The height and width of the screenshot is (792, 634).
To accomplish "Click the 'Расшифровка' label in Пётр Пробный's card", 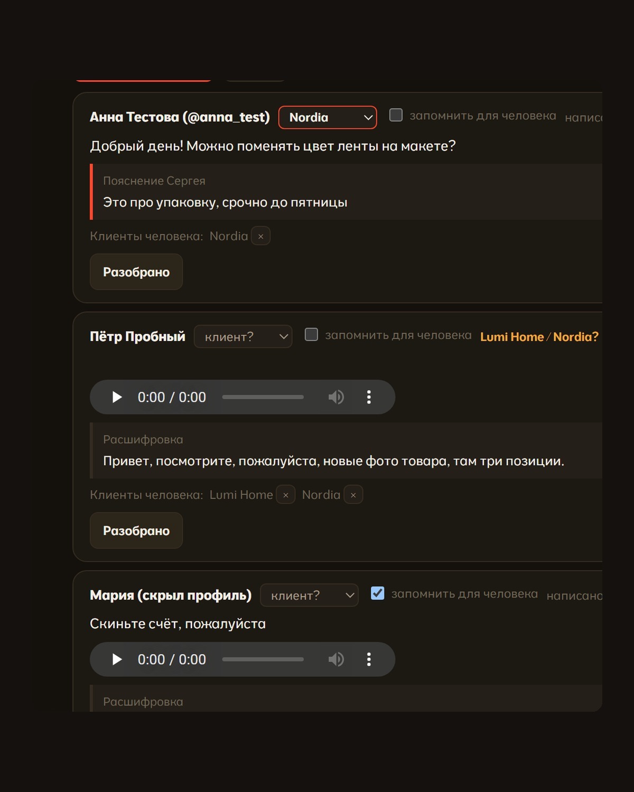I will (x=143, y=439).
